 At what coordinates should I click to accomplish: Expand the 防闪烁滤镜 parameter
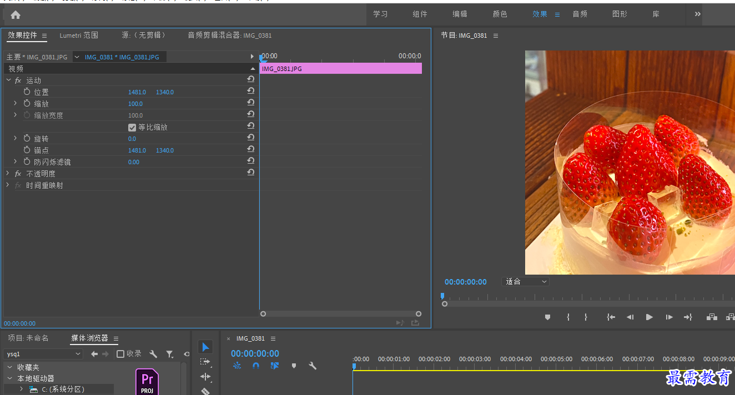tap(16, 161)
